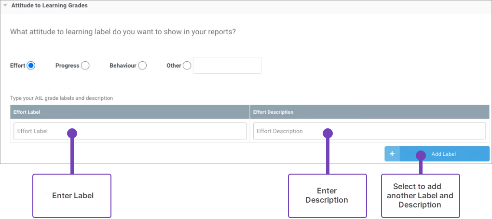Select the Behaviour radio option
Screen dimensions: 492x219
(142, 66)
